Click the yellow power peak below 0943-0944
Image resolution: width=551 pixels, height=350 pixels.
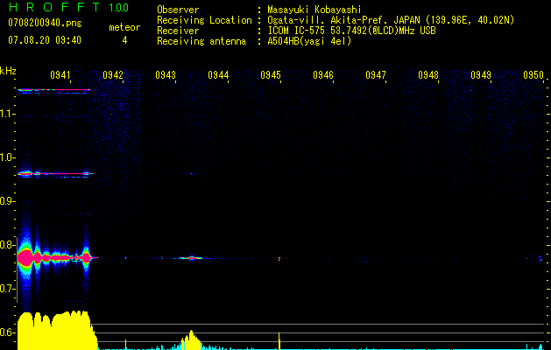pos(191,339)
